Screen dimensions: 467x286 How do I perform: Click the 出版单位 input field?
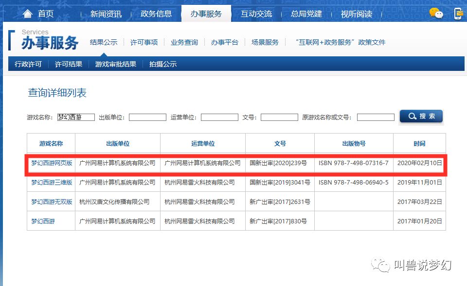click(147, 117)
